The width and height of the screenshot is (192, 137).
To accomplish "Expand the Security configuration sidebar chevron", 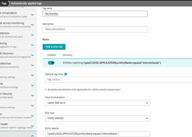I will click(32, 96).
